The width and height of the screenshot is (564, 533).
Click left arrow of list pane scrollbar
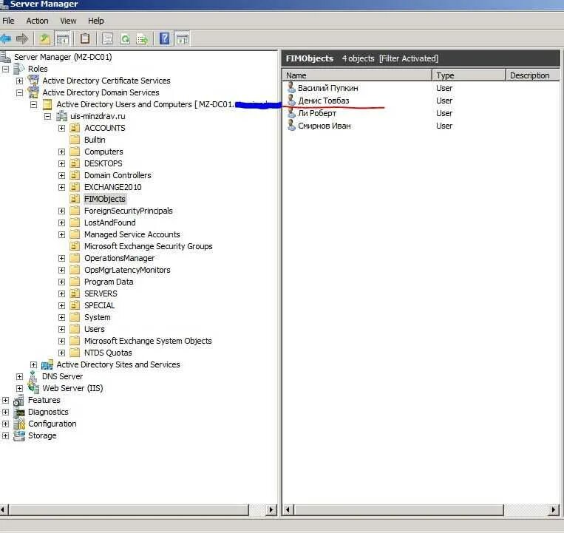(x=288, y=509)
